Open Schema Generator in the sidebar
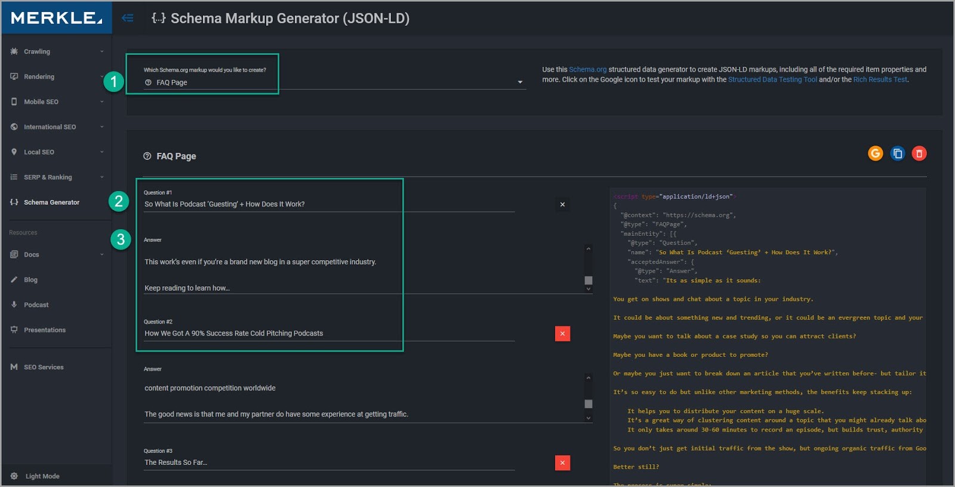Viewport: 955px width, 487px height. coord(51,202)
